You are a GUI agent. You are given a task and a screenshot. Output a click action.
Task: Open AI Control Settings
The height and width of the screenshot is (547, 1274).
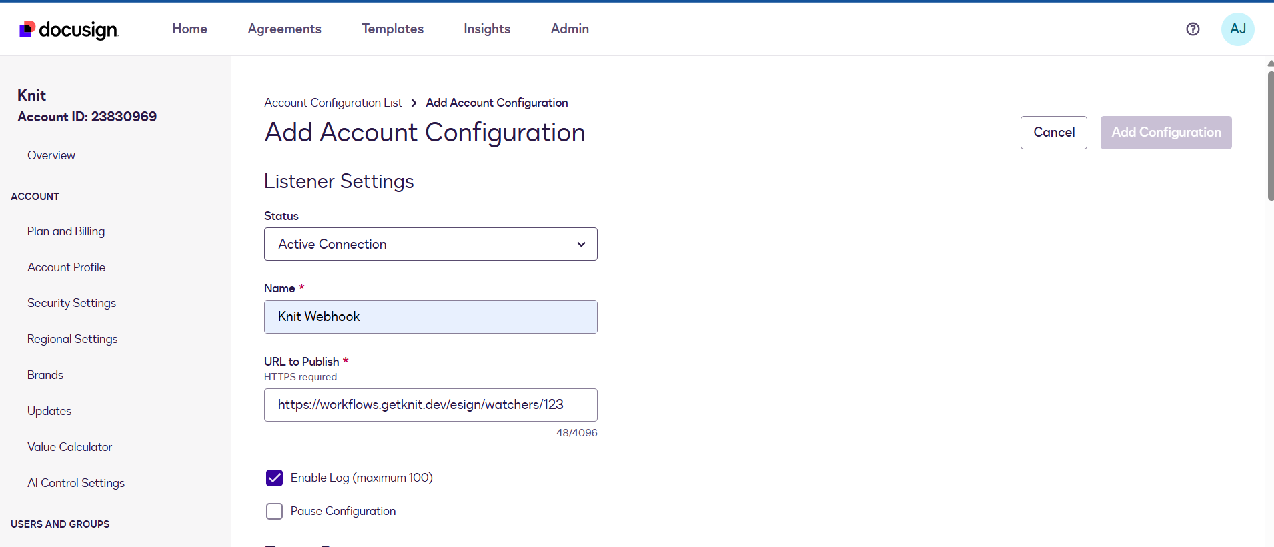76,483
